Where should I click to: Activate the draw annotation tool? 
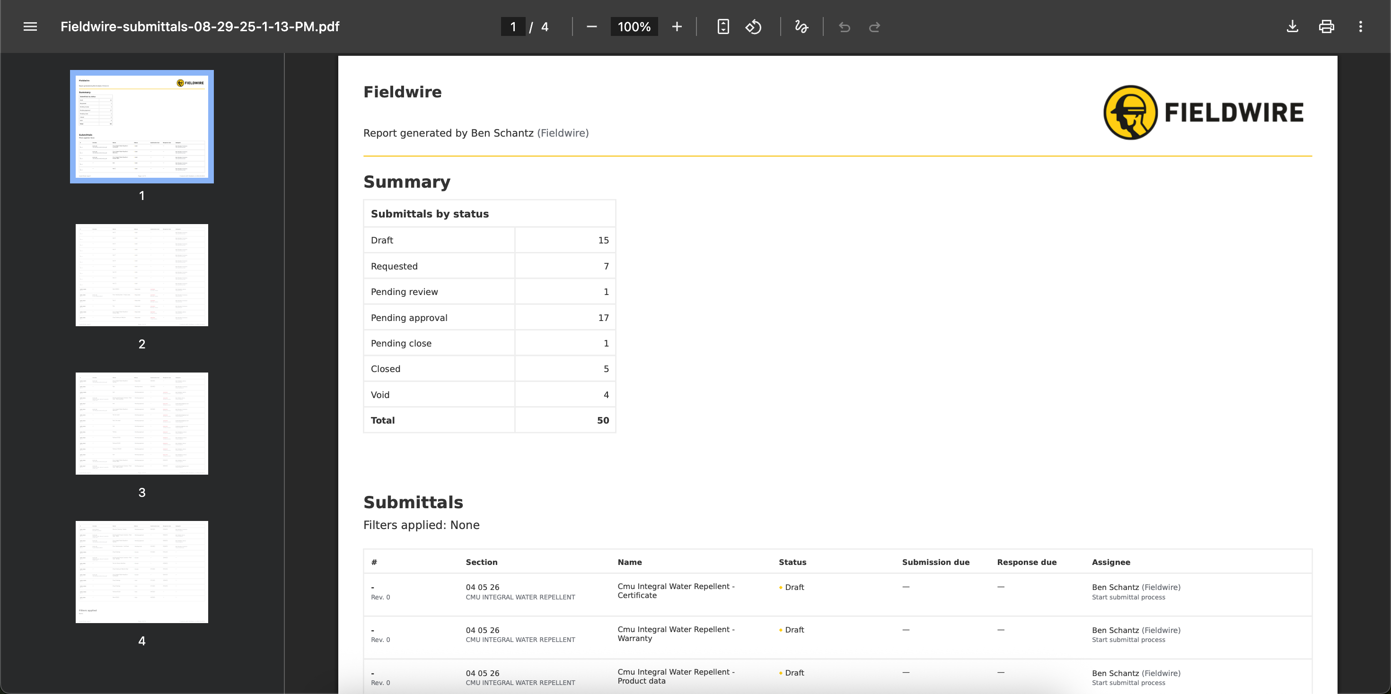point(801,26)
